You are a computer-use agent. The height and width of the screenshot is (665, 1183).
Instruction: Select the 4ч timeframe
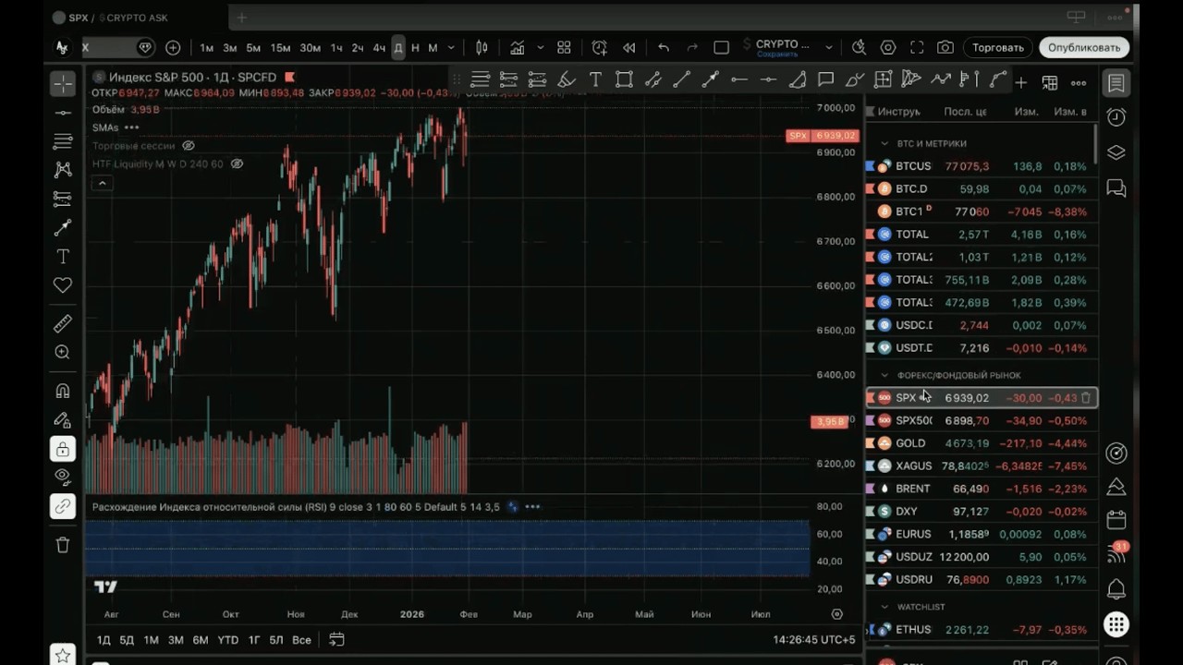click(379, 47)
